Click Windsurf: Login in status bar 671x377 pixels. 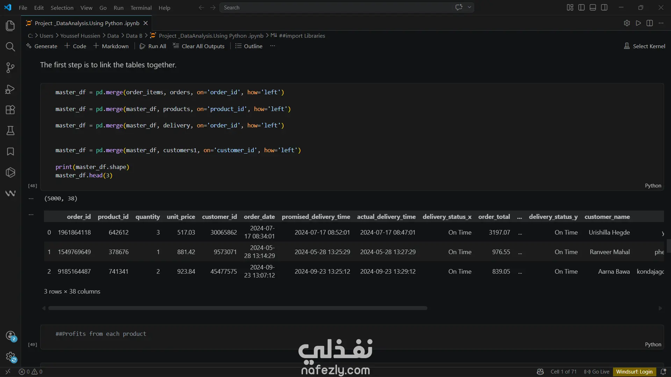coord(634,372)
